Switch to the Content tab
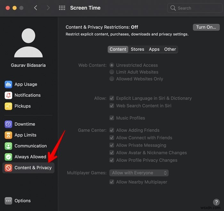The width and height of the screenshot is (224, 211). [x=118, y=49]
